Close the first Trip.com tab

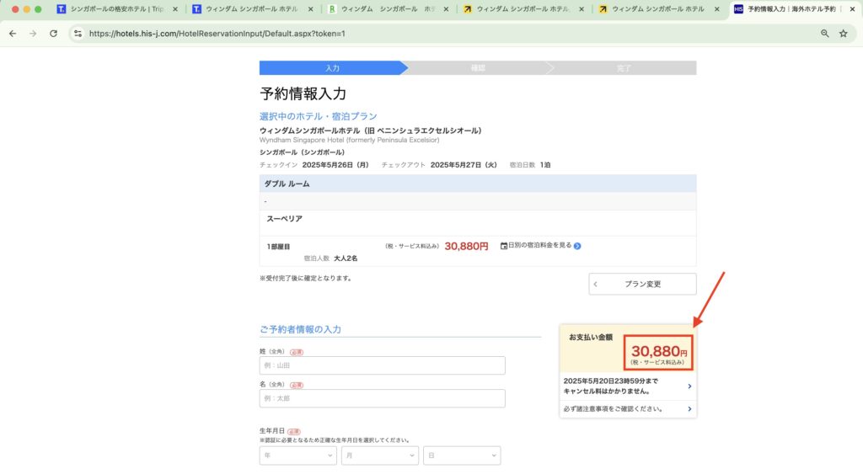175,9
